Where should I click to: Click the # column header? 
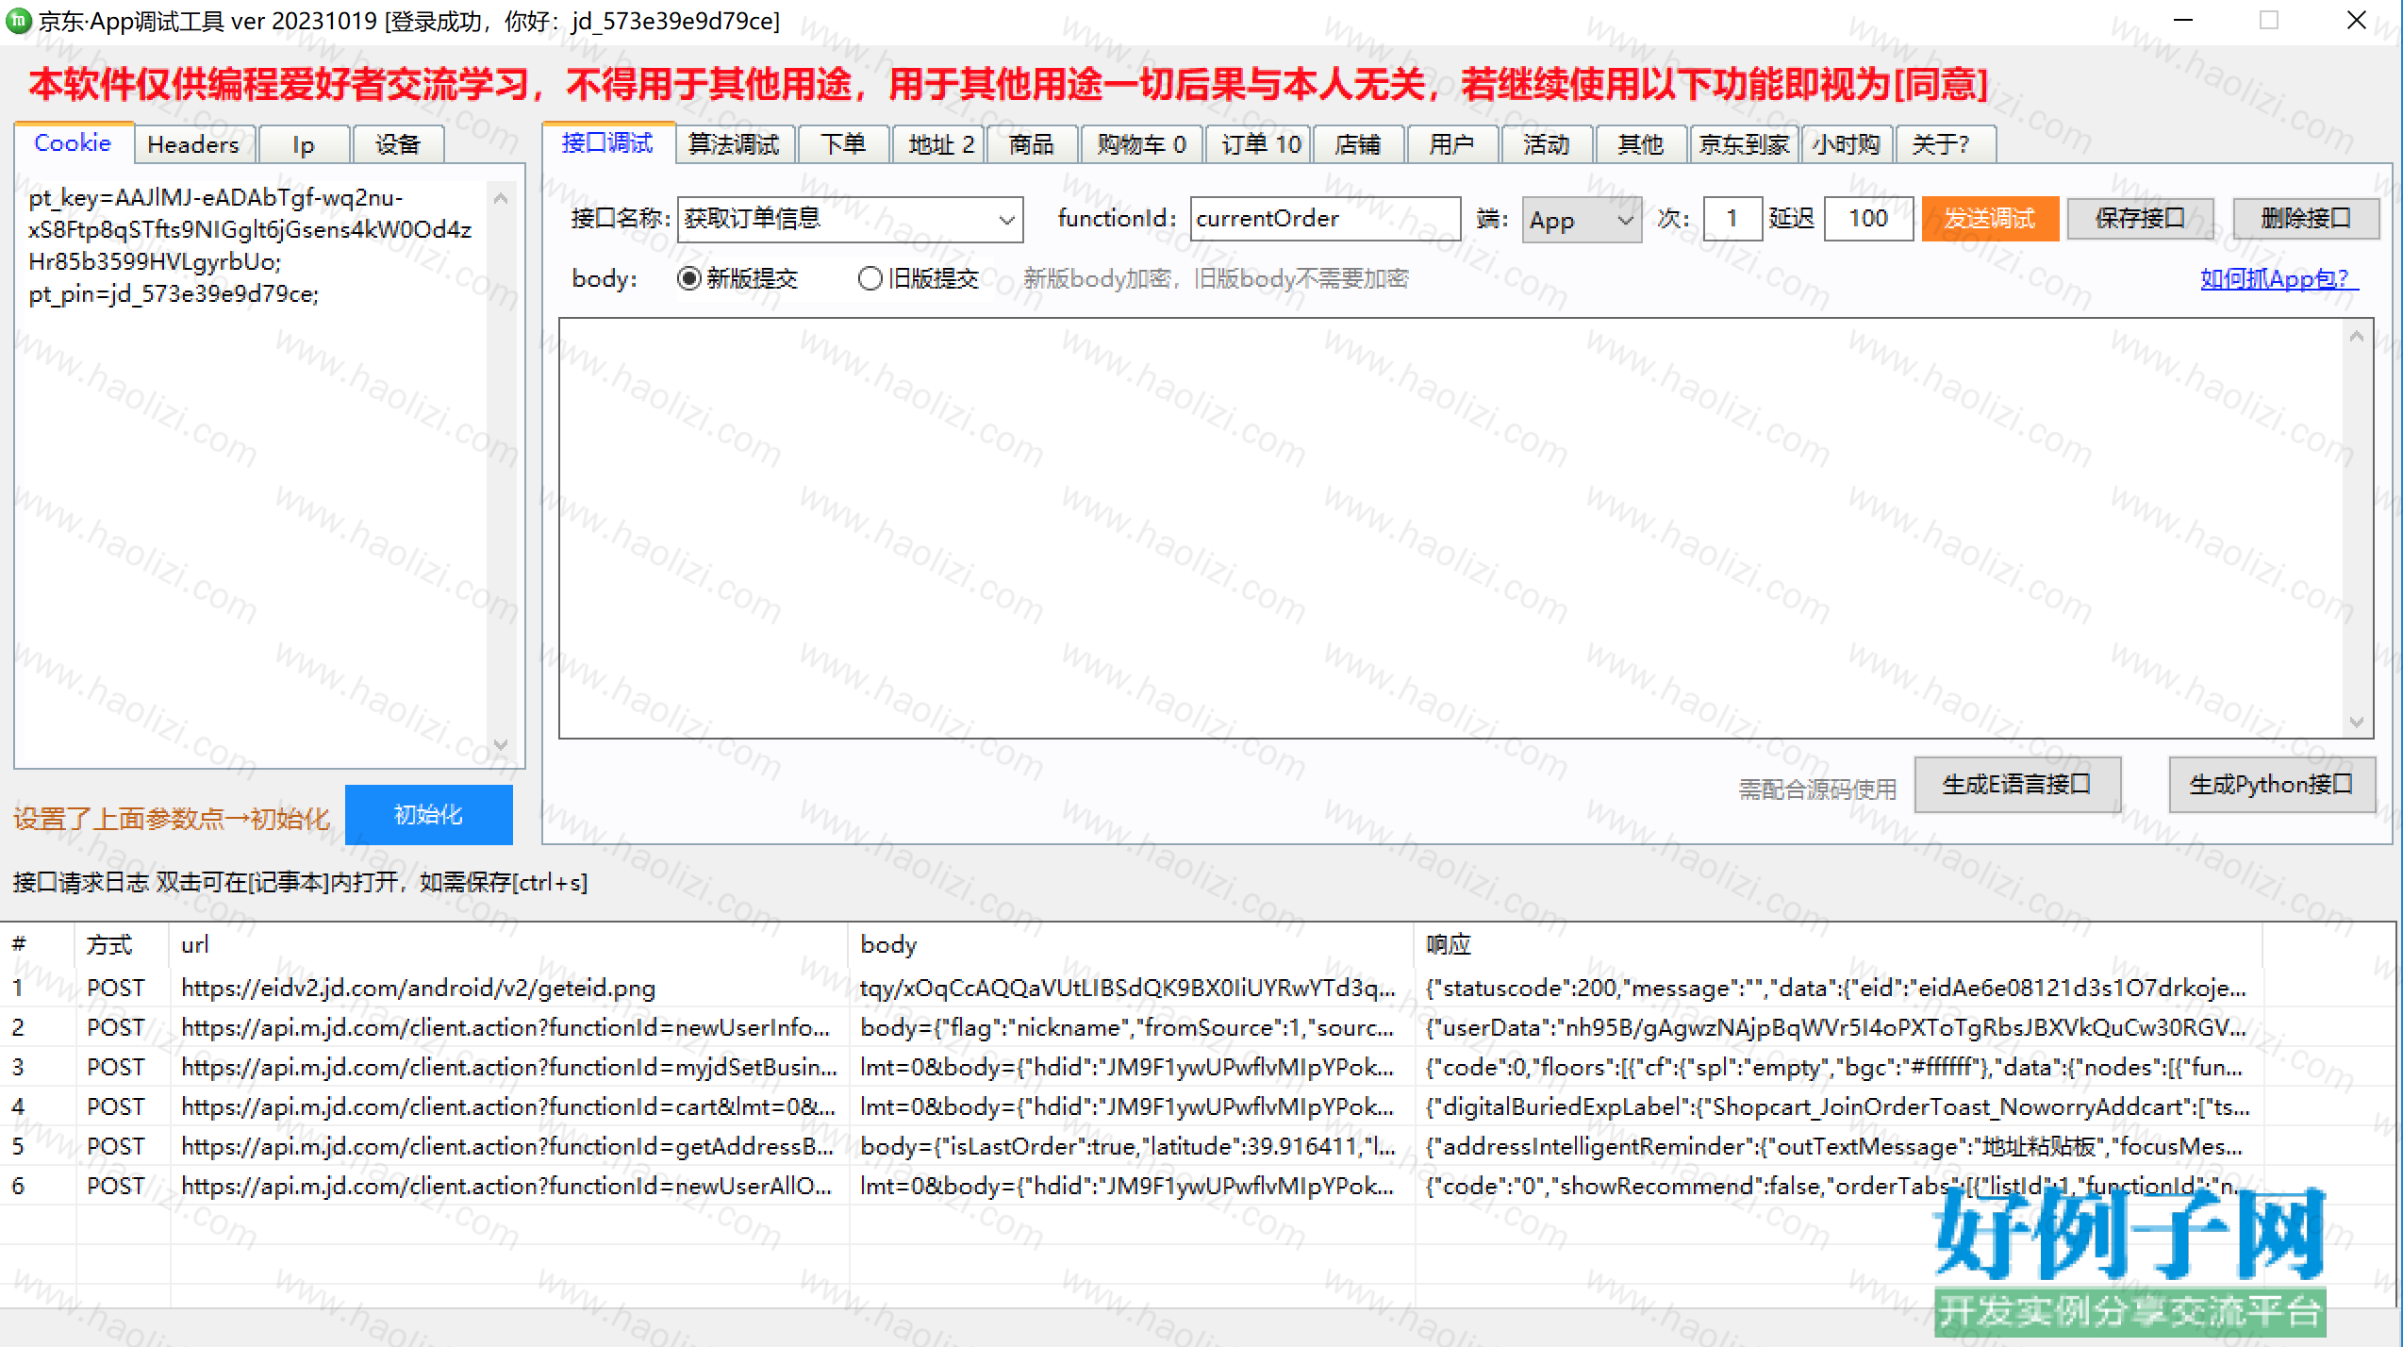pyautogui.click(x=38, y=945)
